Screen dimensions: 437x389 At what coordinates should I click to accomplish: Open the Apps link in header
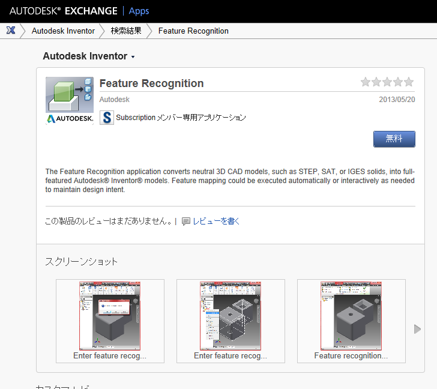pos(139,11)
